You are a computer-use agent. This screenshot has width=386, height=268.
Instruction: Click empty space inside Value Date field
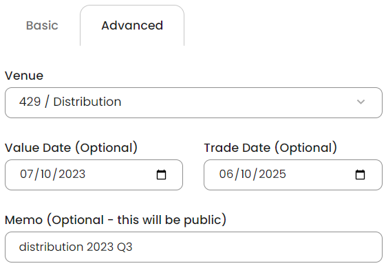click(120, 175)
